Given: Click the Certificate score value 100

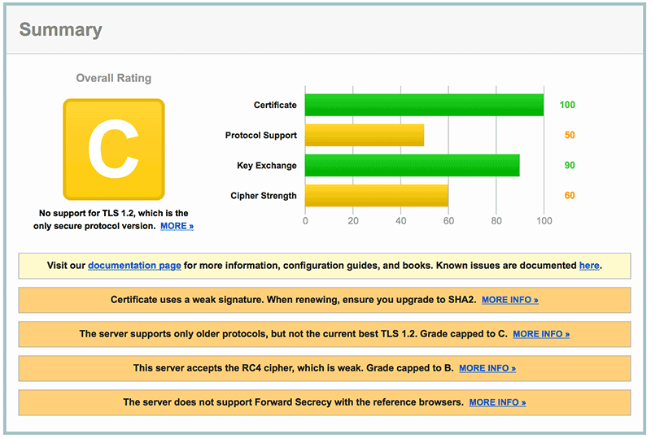Looking at the screenshot, I should pyautogui.click(x=567, y=105).
